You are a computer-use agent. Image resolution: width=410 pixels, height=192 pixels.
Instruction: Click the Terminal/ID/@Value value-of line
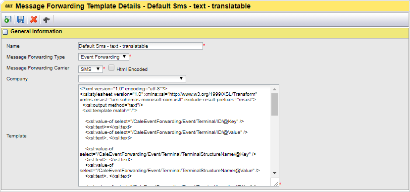coord(166,132)
